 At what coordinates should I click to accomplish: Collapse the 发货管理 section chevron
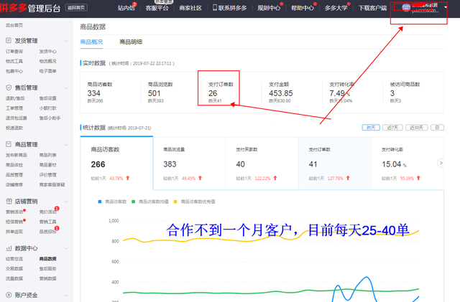[65, 41]
